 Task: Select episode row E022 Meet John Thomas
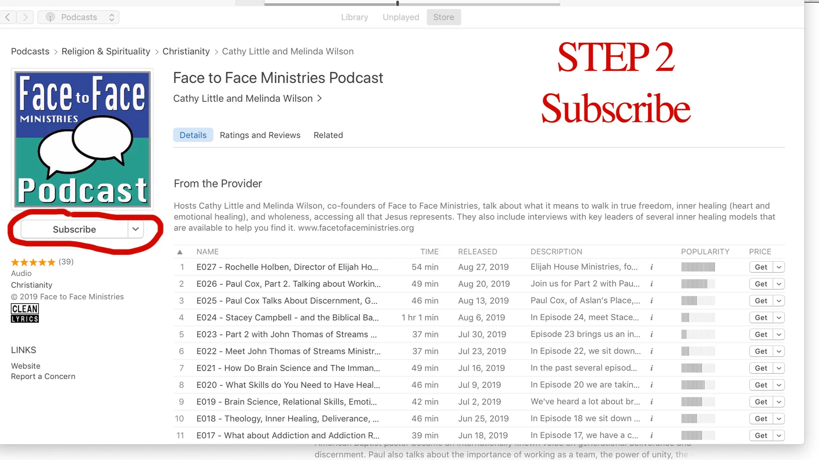[479, 351]
